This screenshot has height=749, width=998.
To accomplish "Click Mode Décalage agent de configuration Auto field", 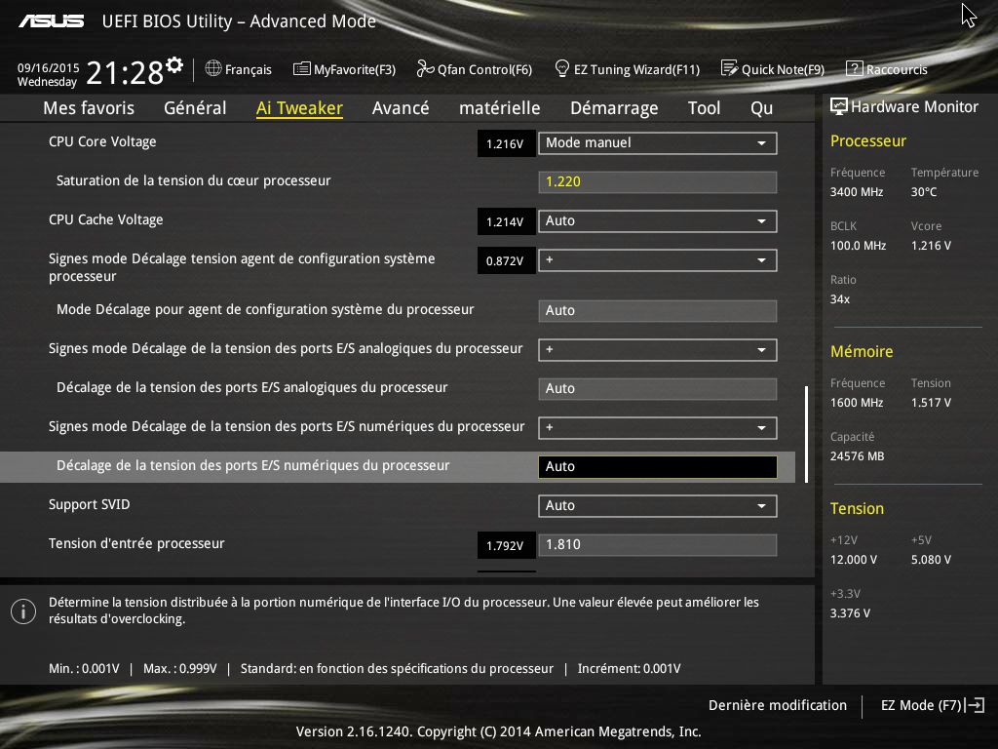I will coord(658,311).
